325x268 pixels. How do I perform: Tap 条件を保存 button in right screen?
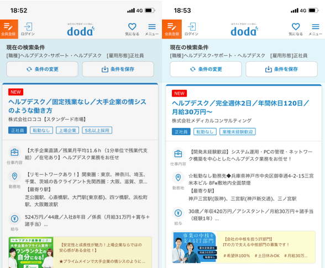(x=281, y=69)
